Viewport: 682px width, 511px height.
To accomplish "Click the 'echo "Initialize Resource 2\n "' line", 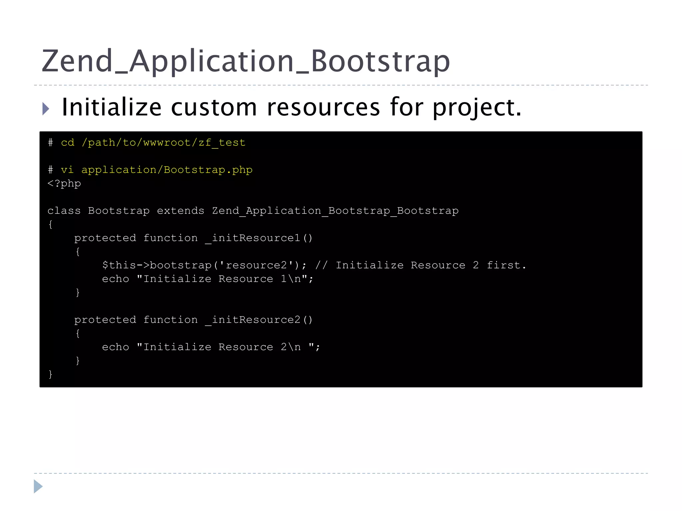I will pyautogui.click(x=211, y=347).
